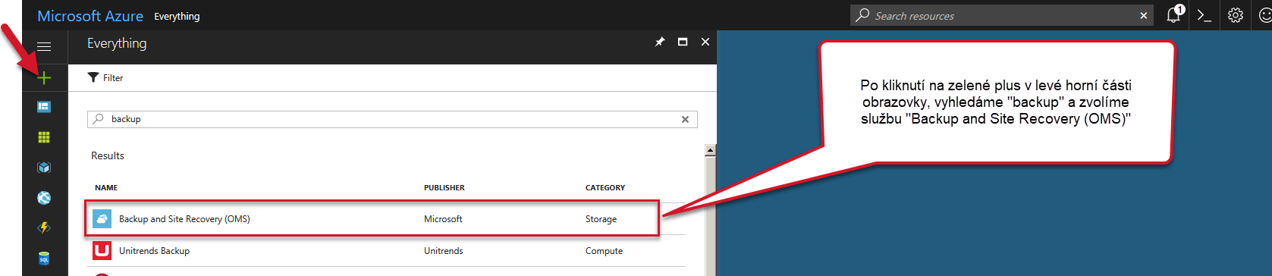
Task: Open SQL databases icon in the sidebar
Action: [x=44, y=259]
